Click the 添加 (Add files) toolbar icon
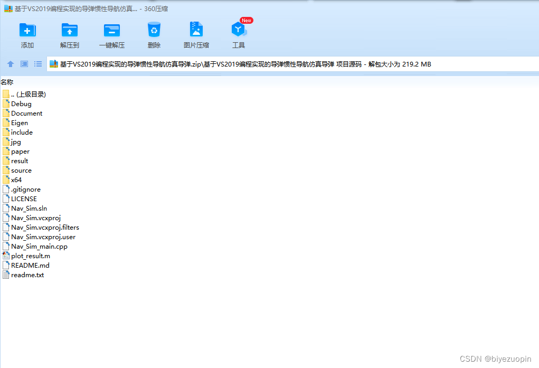This screenshot has height=368, width=539. [27, 33]
